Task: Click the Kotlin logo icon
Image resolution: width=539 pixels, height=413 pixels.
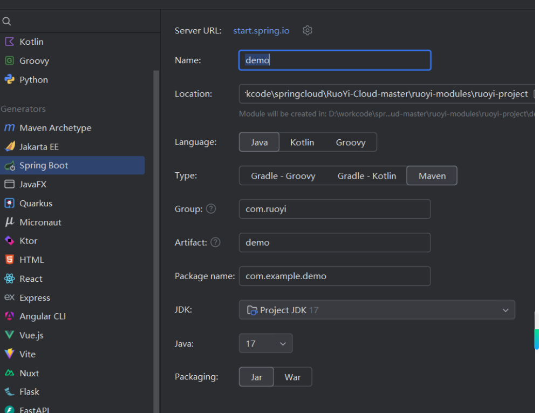Action: [9, 42]
